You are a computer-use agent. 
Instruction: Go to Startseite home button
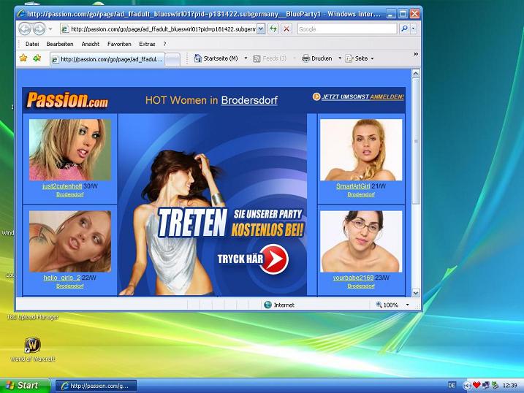click(216, 58)
